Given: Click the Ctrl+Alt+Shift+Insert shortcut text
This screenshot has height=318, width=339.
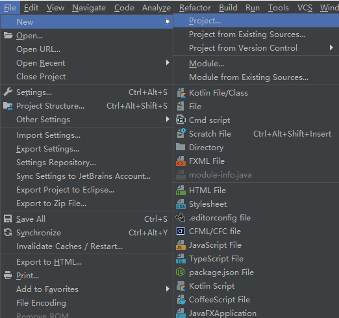Looking at the screenshot, I should pyautogui.click(x=292, y=134).
